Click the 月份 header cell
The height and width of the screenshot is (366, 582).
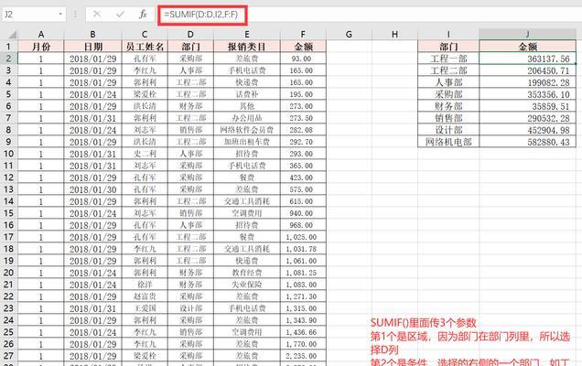(41, 47)
